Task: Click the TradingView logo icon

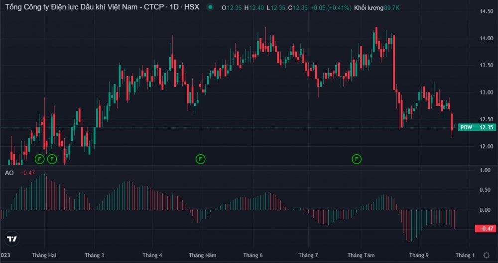Action: [x=12, y=239]
